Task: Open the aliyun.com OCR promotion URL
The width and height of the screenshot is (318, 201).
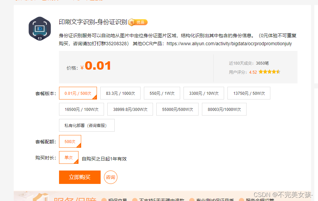Action: (x=229, y=44)
